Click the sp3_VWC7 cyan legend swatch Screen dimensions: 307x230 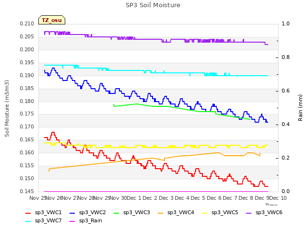[28, 221]
